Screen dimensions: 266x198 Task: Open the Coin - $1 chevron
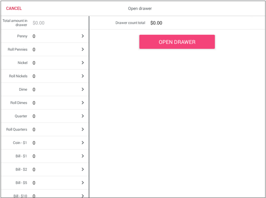pos(83,143)
